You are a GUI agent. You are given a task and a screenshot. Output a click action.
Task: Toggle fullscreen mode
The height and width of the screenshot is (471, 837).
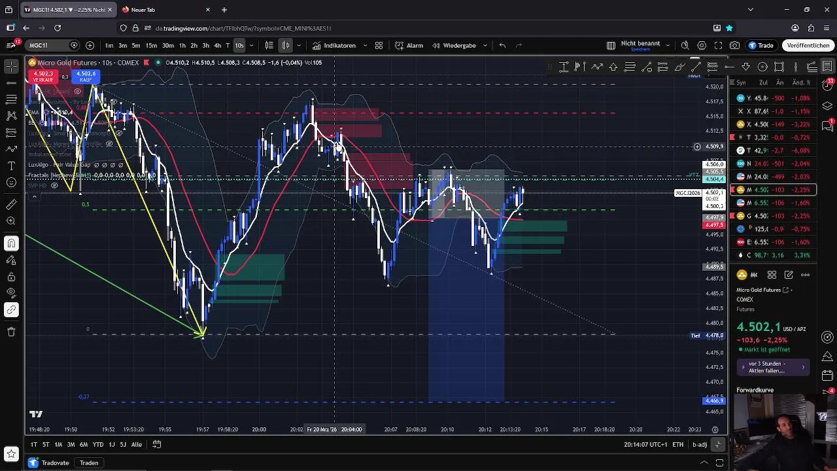tap(718, 45)
